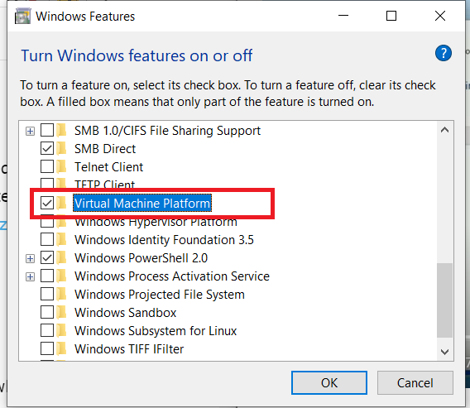Uncheck the Virtual Machine Platform checkbox
The height and width of the screenshot is (408, 470).
point(47,203)
